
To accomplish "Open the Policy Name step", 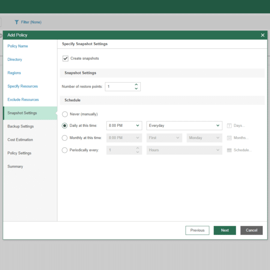I will [x=18, y=46].
